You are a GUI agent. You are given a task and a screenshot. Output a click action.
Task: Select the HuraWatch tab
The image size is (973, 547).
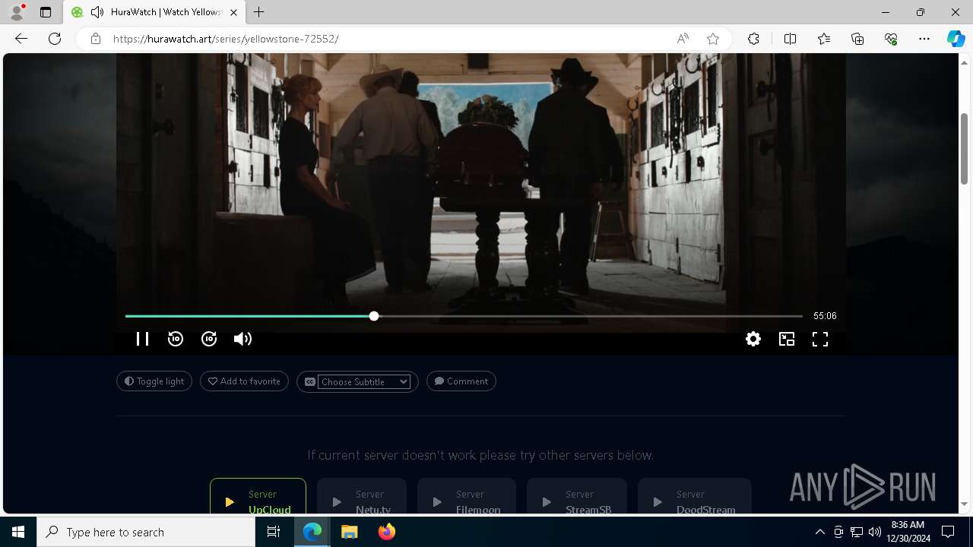(154, 12)
